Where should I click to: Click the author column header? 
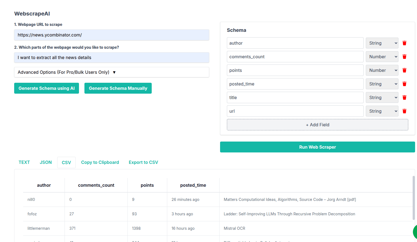(x=44, y=185)
